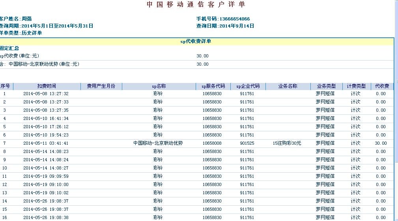The width and height of the screenshot is (398, 221).
Task: Click the 30.00 value beside sp代收费
Action: point(203,56)
